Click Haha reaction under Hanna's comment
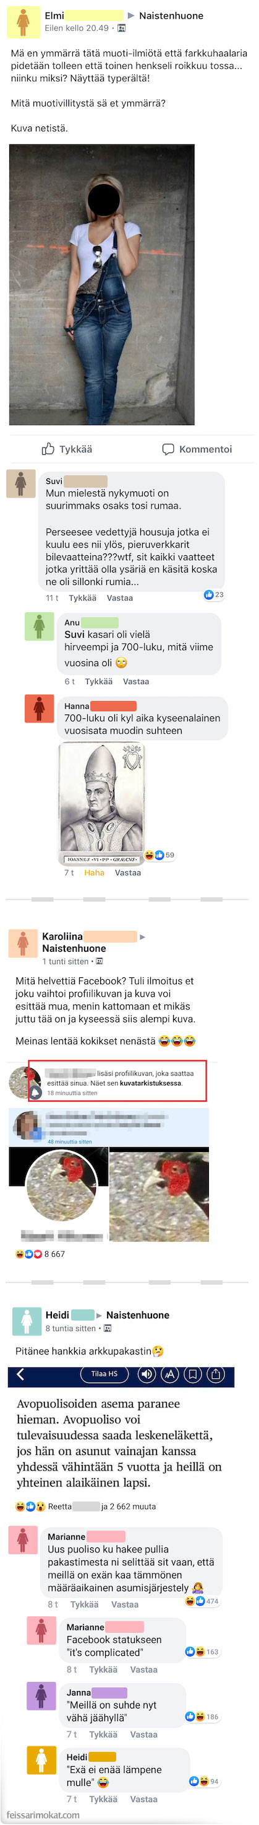Screen dimensions: 259x1825 click(94, 873)
